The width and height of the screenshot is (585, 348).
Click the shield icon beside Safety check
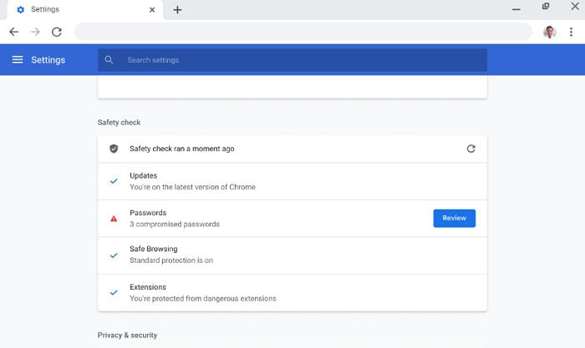pos(114,149)
